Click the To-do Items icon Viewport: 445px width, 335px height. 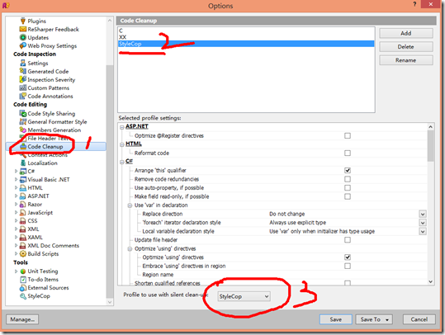(x=23, y=280)
